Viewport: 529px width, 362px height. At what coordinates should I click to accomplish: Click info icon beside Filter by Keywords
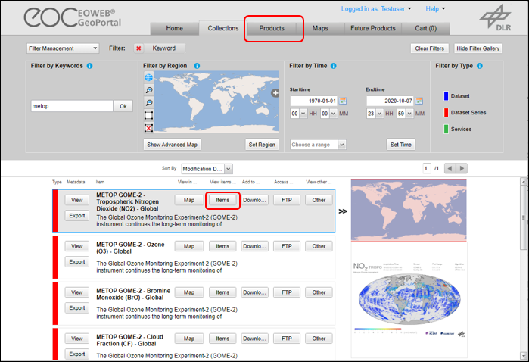[x=90, y=66]
